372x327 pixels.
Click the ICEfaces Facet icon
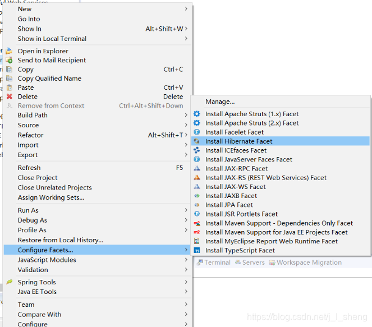(197, 150)
